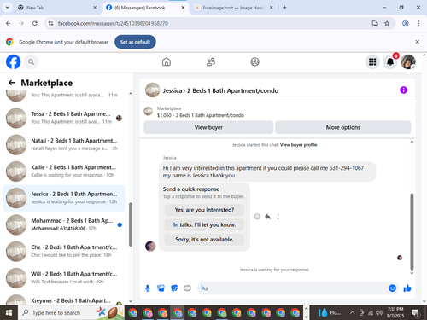This screenshot has height=320, width=427.
Task: Dismiss the default browser infobar
Action: point(417,42)
